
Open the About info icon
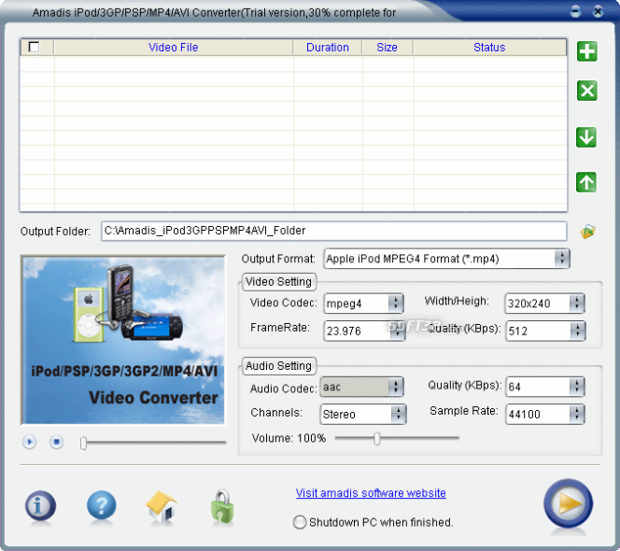[40, 506]
